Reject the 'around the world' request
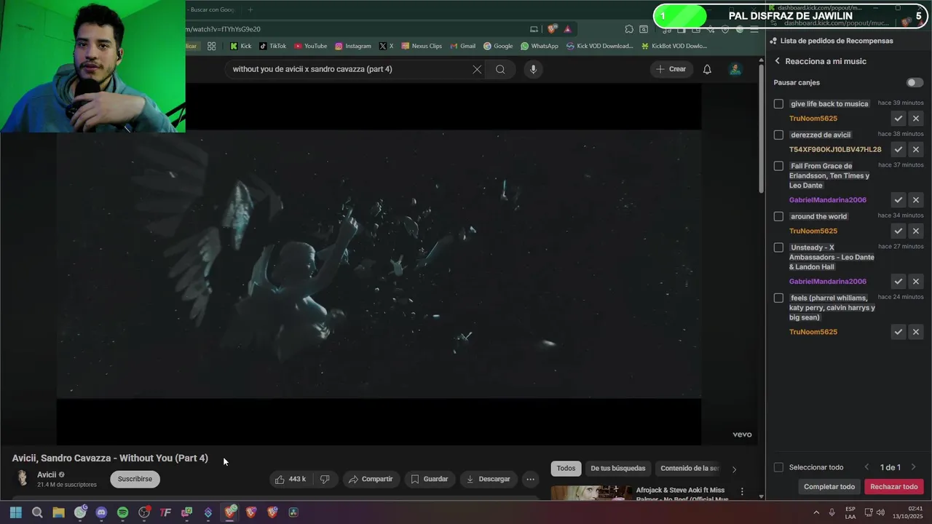This screenshot has width=932, height=524. [x=916, y=231]
